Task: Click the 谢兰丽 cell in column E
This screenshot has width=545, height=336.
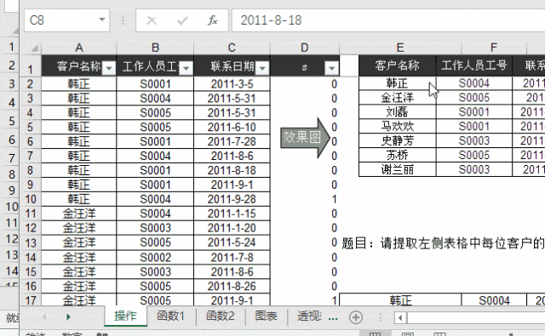Action: point(398,169)
